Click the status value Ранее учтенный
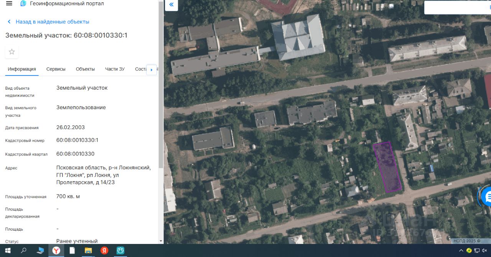This screenshot has width=491, height=257. pos(77,241)
